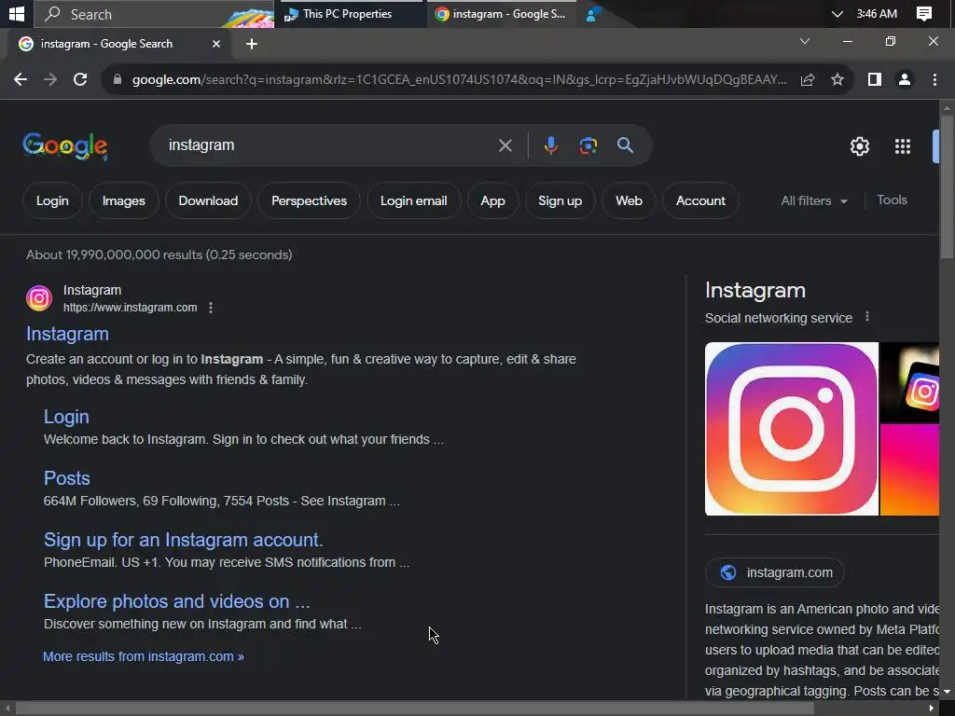
Task: Start voice search with microphone
Action: [x=550, y=145]
